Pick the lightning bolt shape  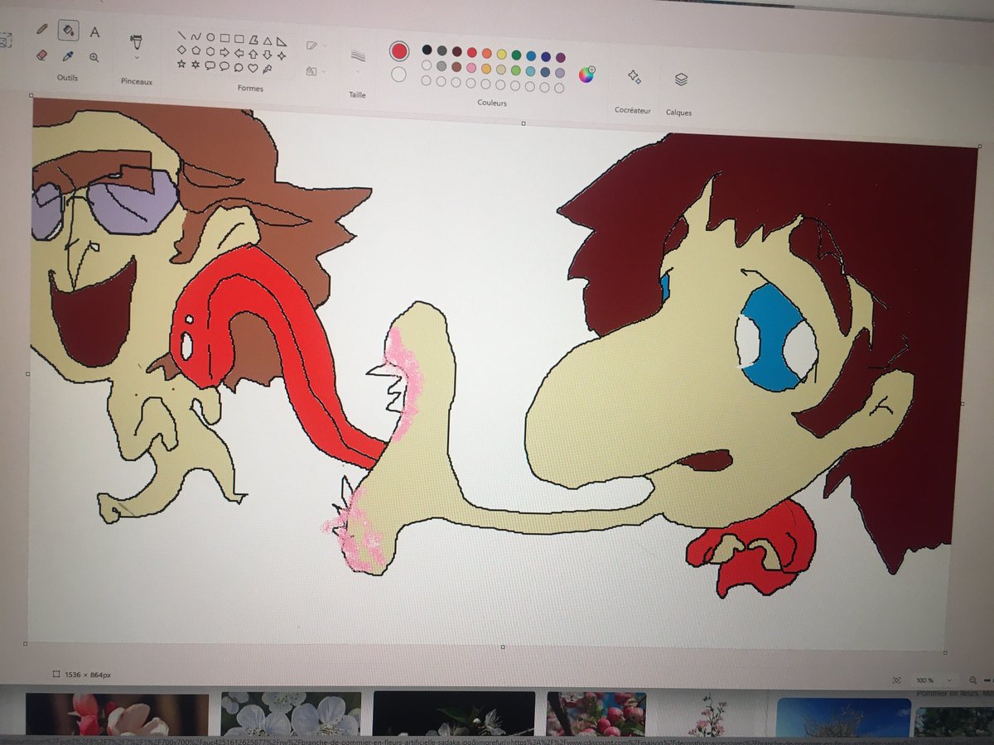[267, 69]
